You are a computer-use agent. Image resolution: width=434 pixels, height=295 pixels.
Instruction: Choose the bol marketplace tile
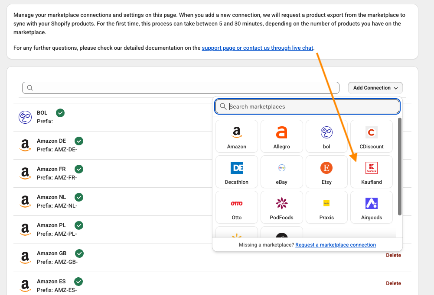(326, 136)
